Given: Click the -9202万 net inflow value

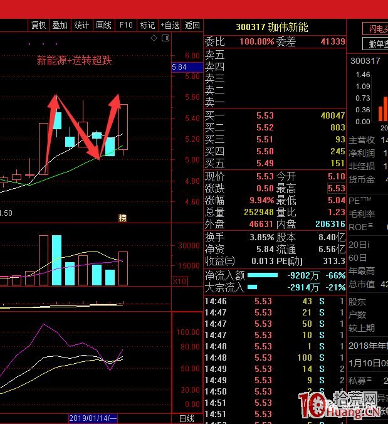Looking at the screenshot, I should (x=303, y=275).
